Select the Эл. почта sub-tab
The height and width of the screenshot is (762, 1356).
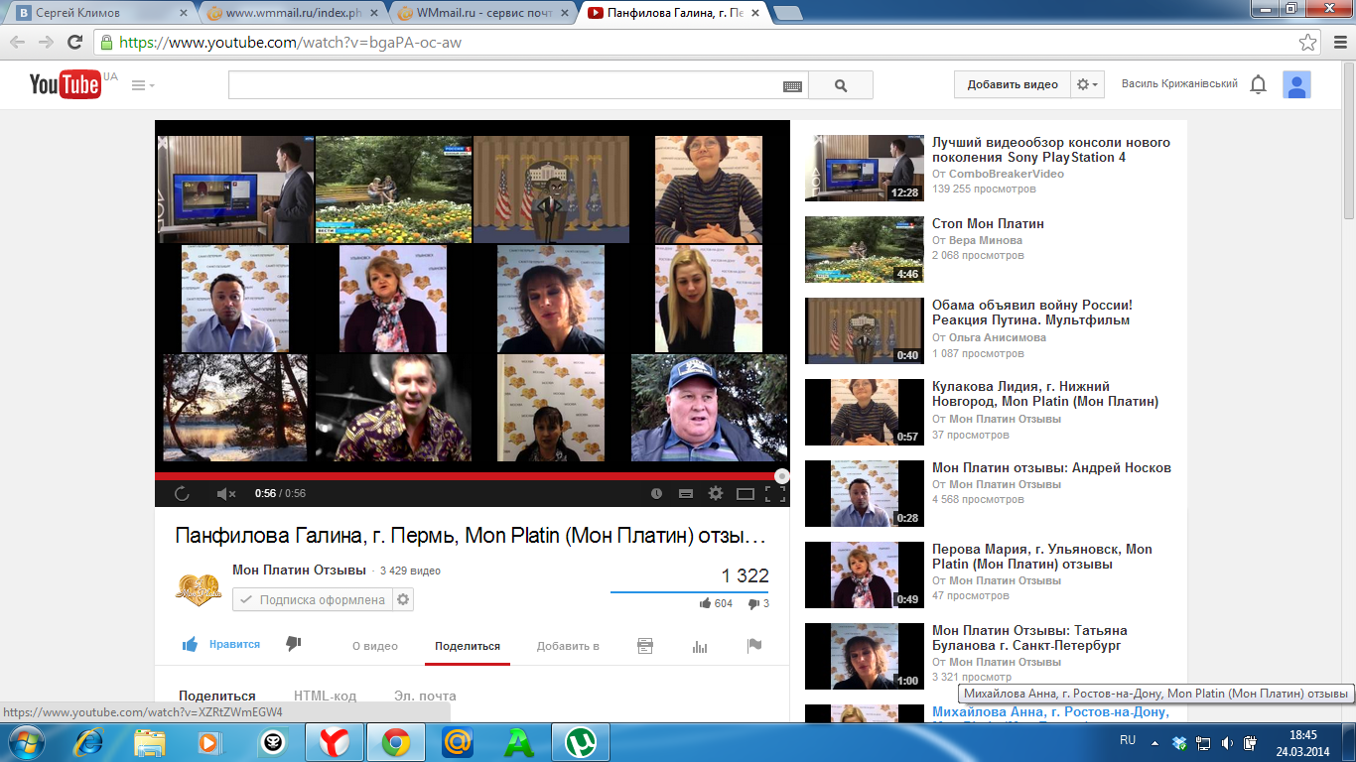pos(425,696)
